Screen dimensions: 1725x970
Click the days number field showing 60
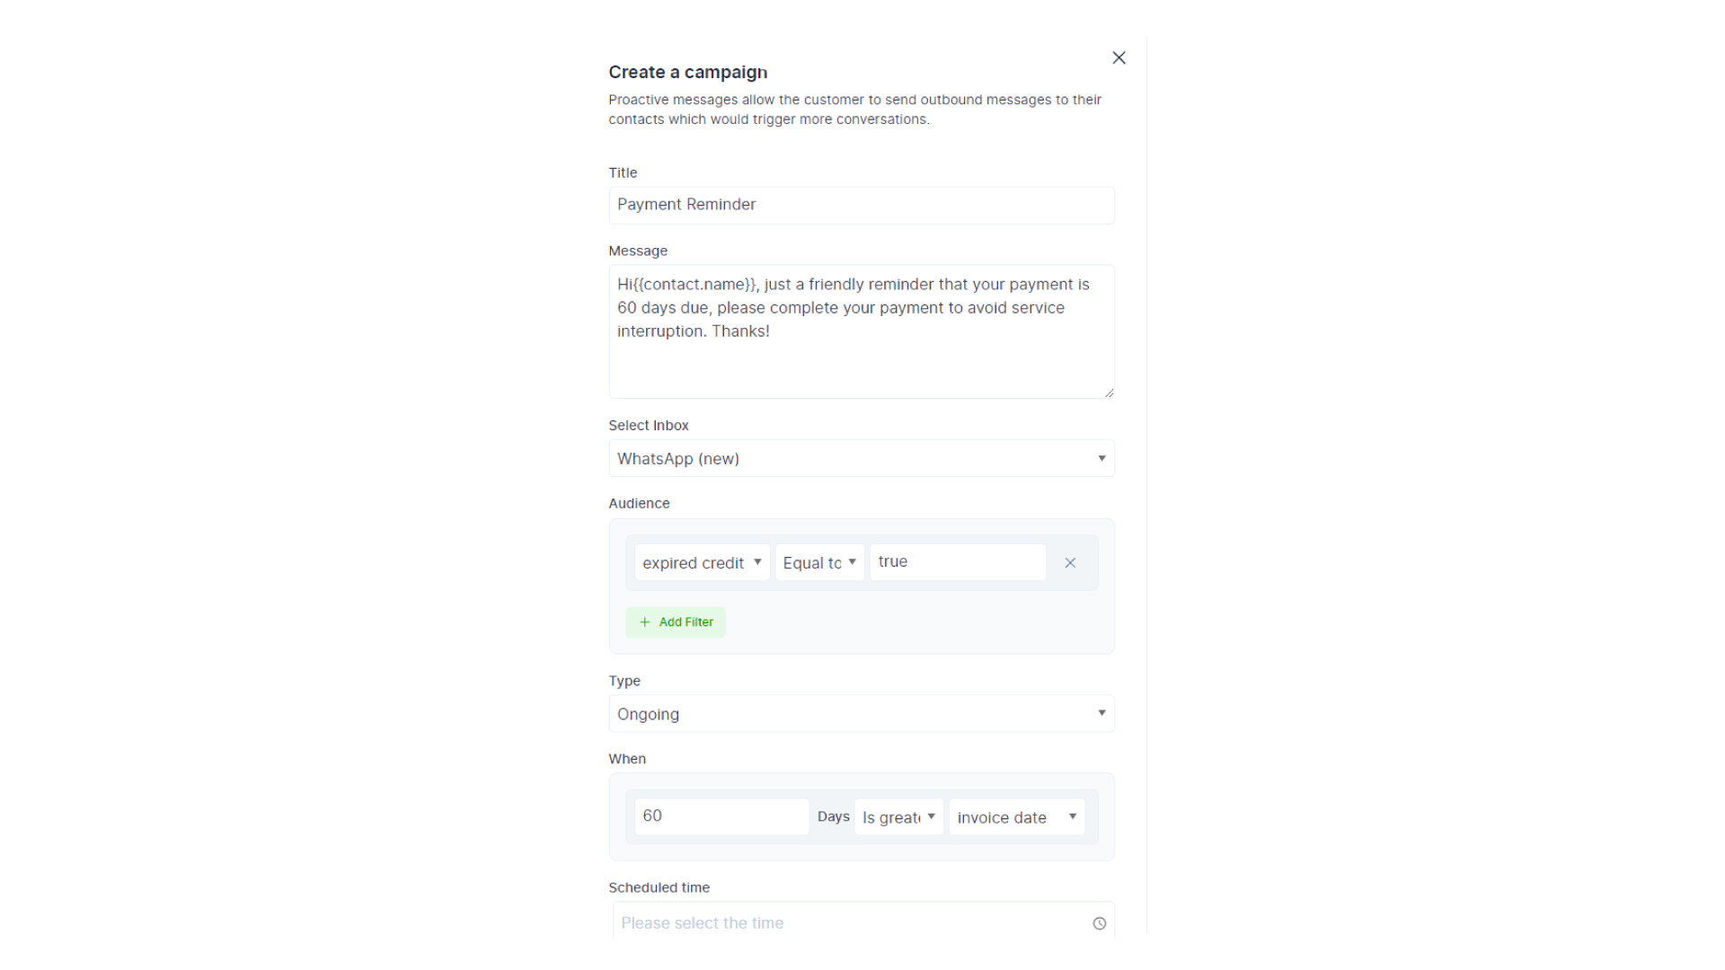pos(721,816)
